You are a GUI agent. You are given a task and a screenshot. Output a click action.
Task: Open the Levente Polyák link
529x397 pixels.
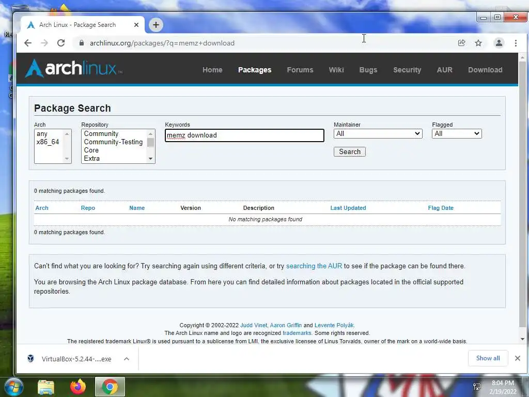click(334, 325)
